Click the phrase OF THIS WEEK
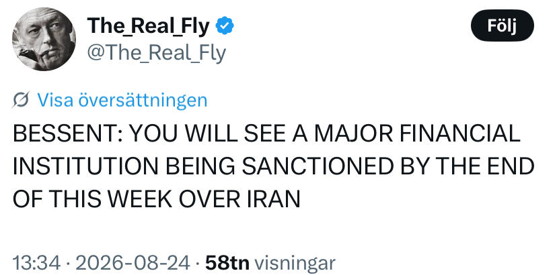This screenshot has width=557, height=275. click(x=92, y=199)
